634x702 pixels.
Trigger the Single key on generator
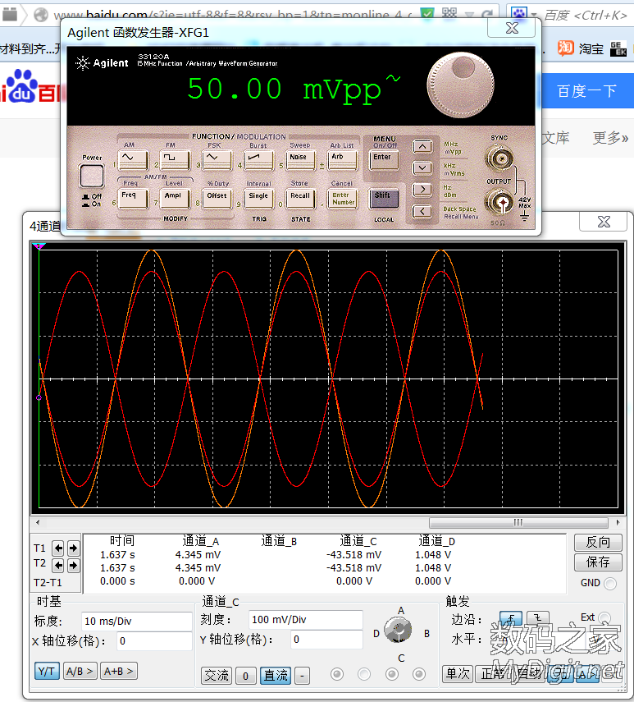258,199
